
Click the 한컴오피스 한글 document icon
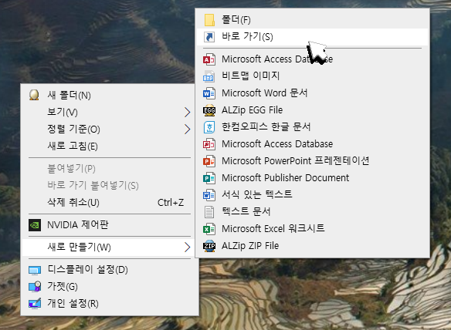209,127
